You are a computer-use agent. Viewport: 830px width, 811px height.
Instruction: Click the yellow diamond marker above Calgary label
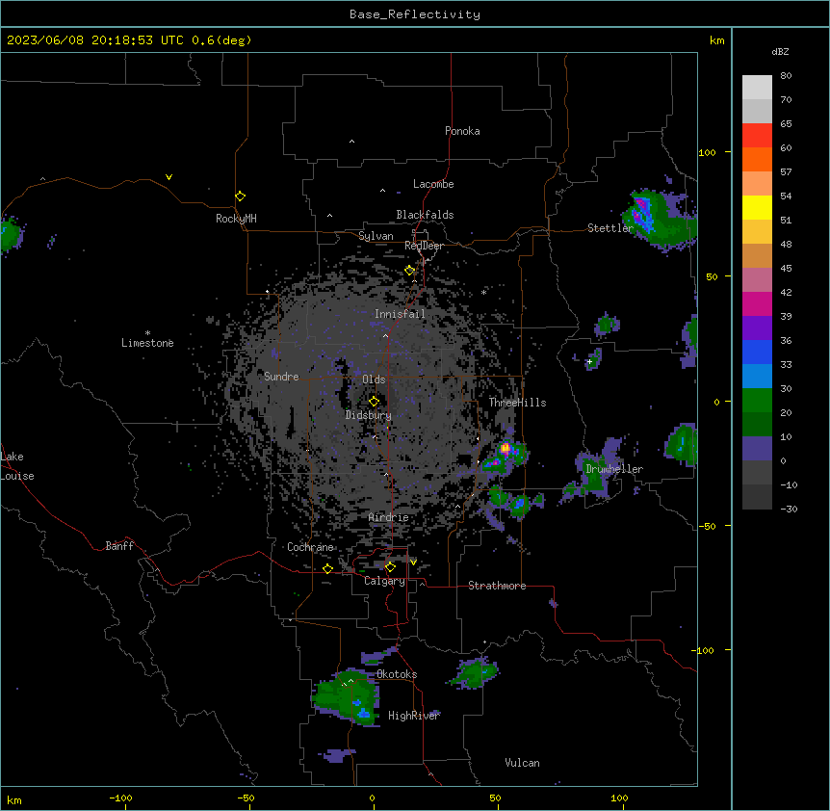click(390, 567)
